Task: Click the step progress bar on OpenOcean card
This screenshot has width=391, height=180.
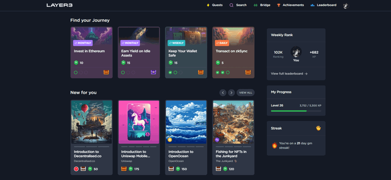Action: pos(186,147)
